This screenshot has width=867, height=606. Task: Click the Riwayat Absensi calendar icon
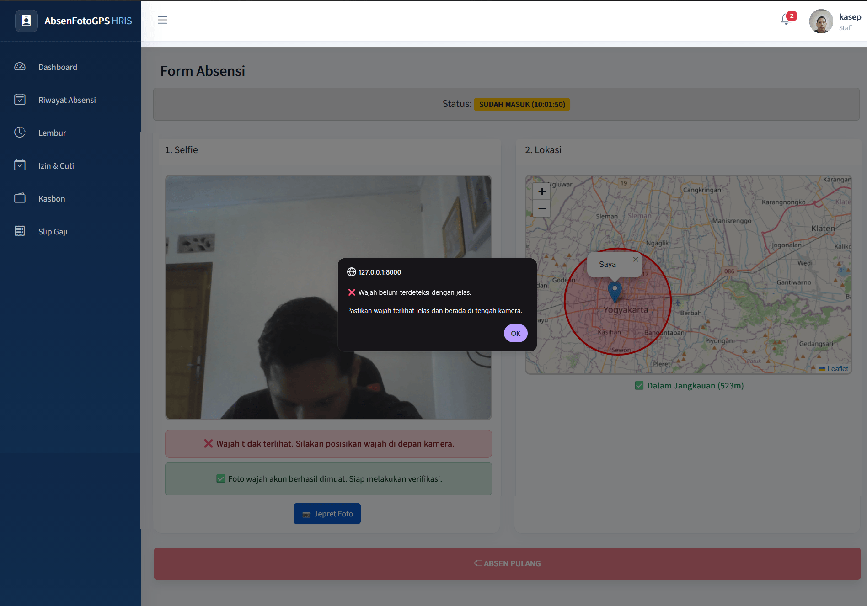pyautogui.click(x=20, y=100)
